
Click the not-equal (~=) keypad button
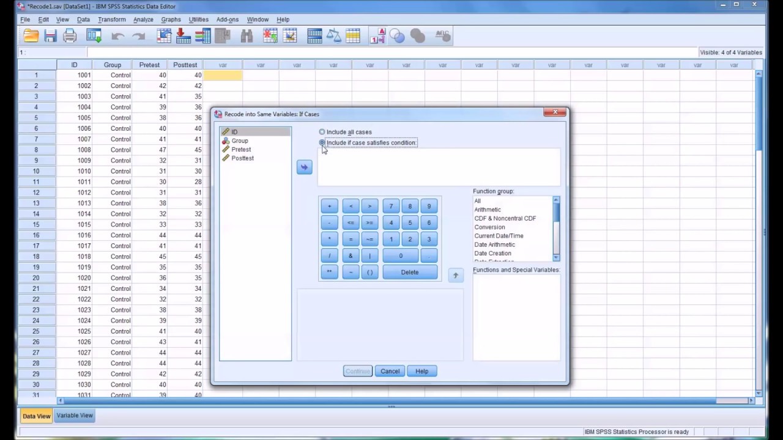(x=369, y=239)
